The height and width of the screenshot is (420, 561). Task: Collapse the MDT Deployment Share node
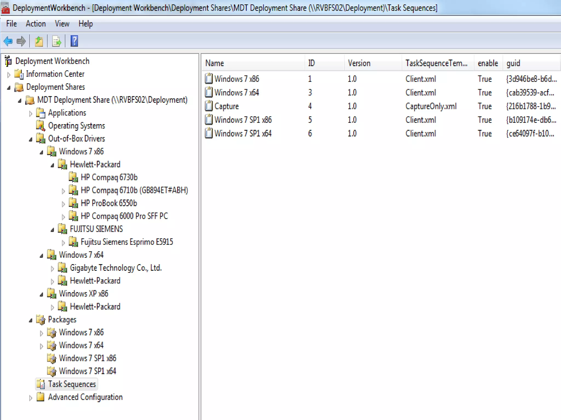pos(19,101)
